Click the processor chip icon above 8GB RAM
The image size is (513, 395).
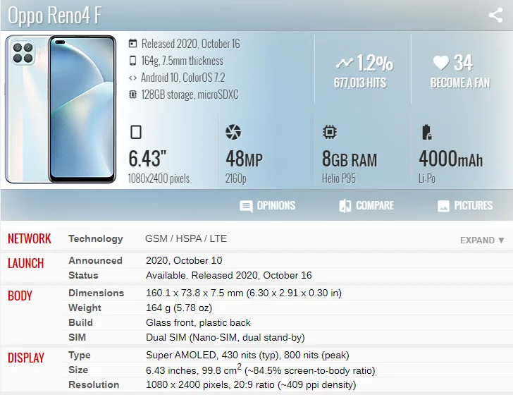(x=330, y=133)
